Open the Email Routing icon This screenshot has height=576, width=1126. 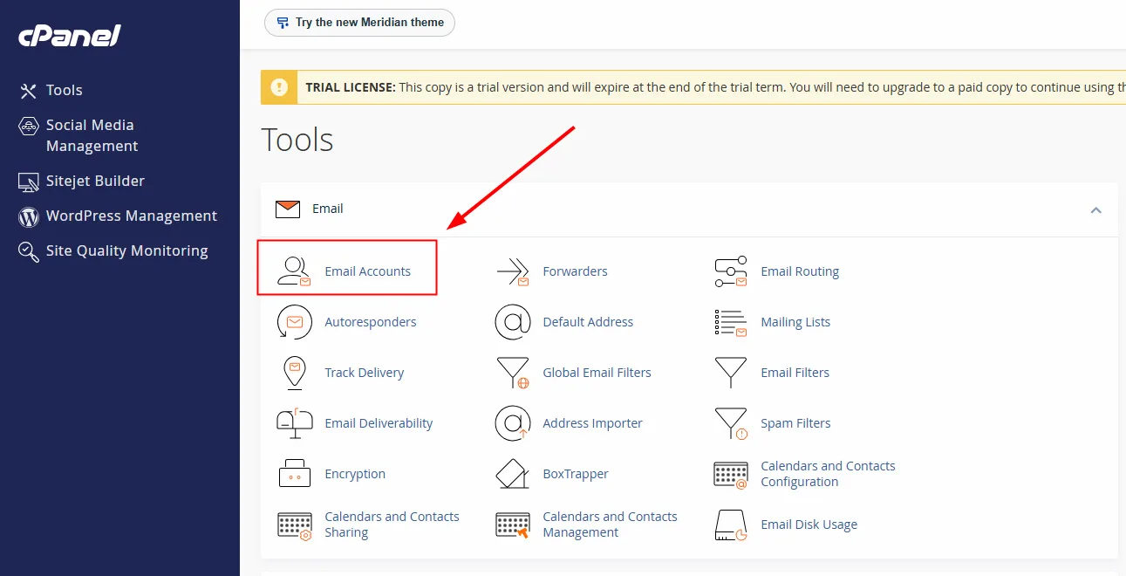(x=731, y=271)
